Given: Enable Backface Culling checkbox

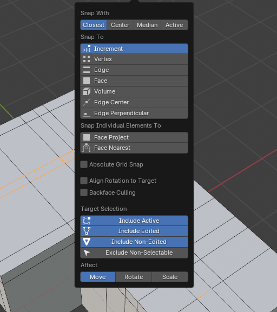Looking at the screenshot, I should 84,192.
